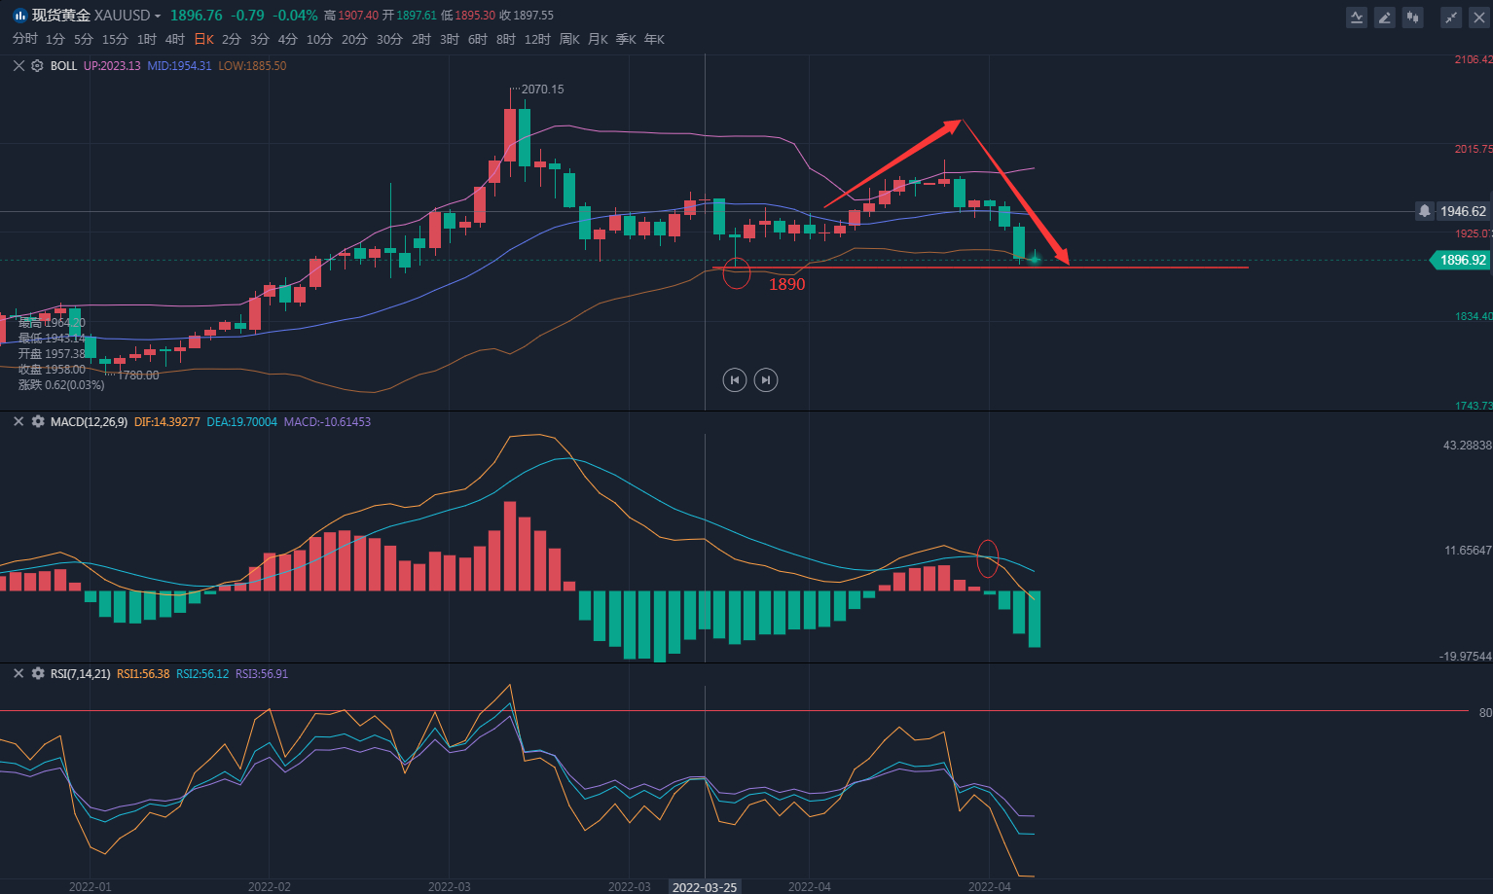Switch to 15分 timeframe
Image resolution: width=1493 pixels, height=894 pixels.
point(115,39)
